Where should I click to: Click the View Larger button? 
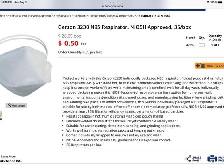pyautogui.click(x=16, y=105)
